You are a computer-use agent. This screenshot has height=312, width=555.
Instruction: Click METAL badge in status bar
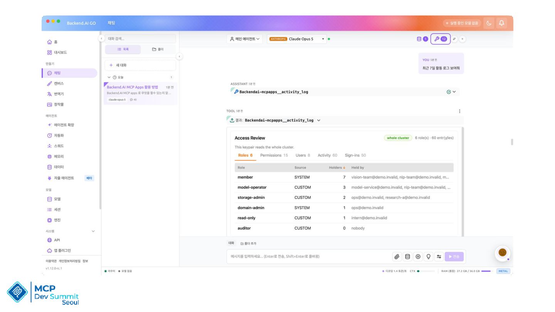[503, 271]
